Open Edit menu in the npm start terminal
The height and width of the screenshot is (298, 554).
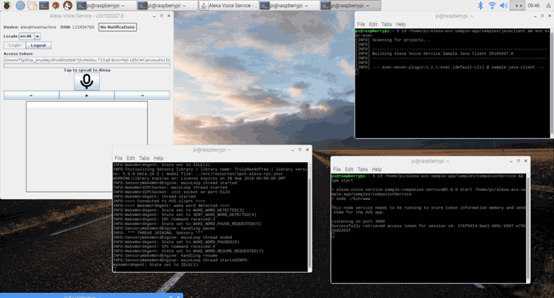tap(349, 170)
